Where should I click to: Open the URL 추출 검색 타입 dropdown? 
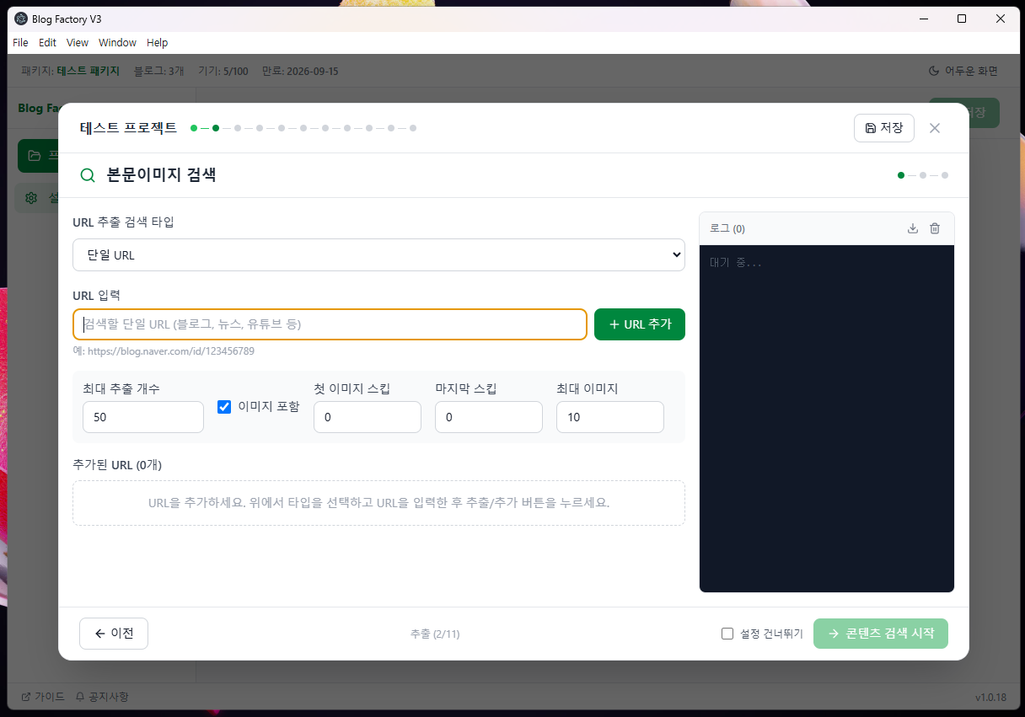[x=378, y=254]
